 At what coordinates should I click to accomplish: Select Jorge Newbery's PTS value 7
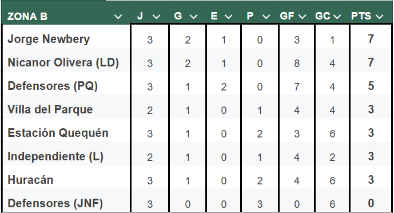pyautogui.click(x=371, y=39)
